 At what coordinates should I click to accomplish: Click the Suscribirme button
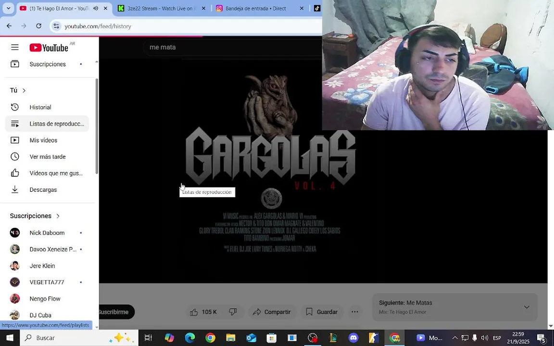(x=116, y=312)
